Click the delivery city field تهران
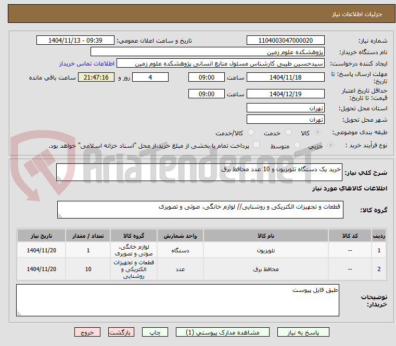This screenshot has width=396, height=346. pos(285,119)
